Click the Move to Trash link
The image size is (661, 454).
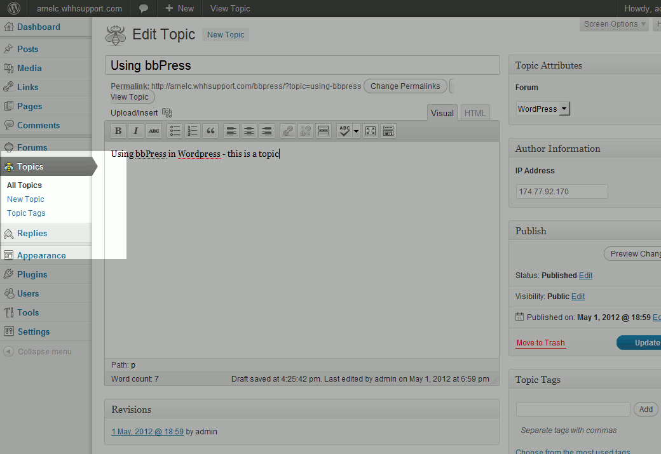(x=540, y=343)
